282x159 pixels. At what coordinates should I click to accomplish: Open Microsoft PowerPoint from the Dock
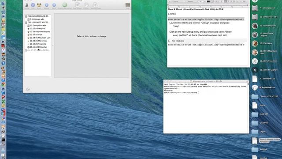click(x=3, y=97)
